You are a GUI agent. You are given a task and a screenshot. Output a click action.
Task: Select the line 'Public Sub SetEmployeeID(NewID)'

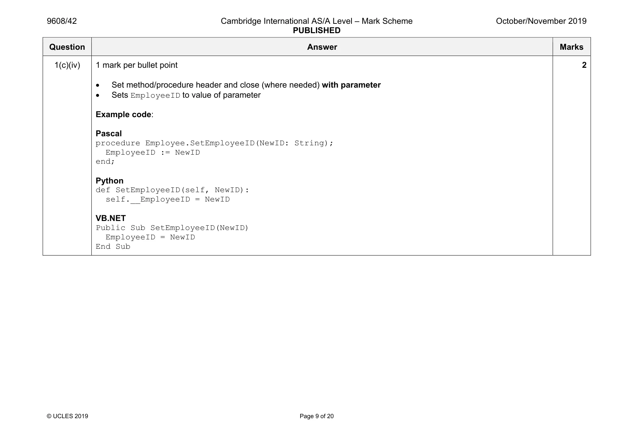tap(172, 228)
